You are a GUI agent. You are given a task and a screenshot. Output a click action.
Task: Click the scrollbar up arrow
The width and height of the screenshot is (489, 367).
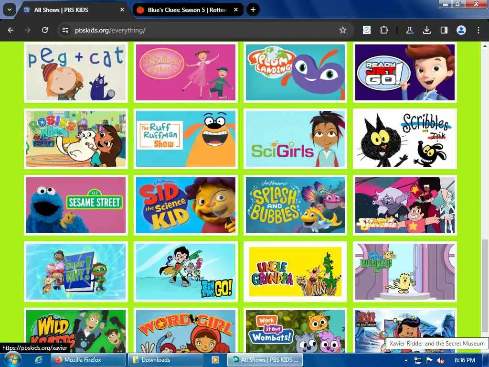(x=485, y=45)
